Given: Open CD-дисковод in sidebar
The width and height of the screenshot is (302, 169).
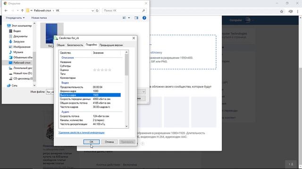Looking at the screenshot, I should click(21, 78).
